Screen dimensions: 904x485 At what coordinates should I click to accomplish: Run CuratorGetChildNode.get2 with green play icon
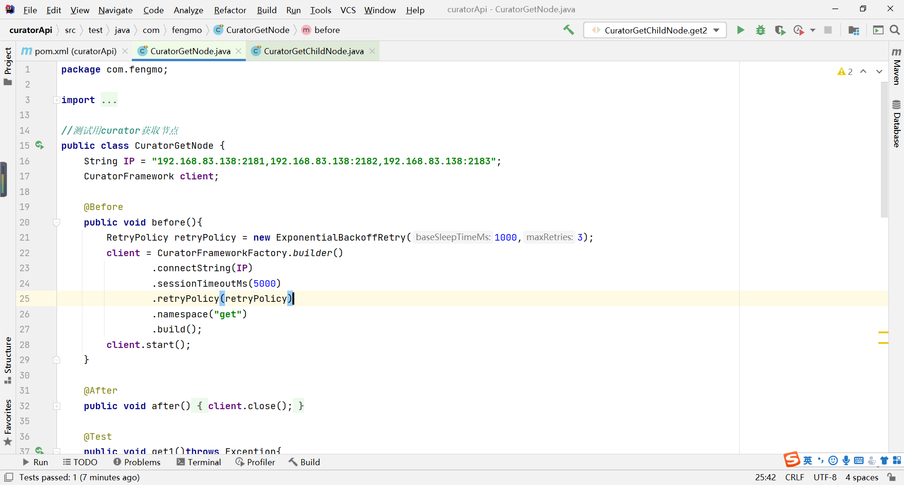(741, 30)
